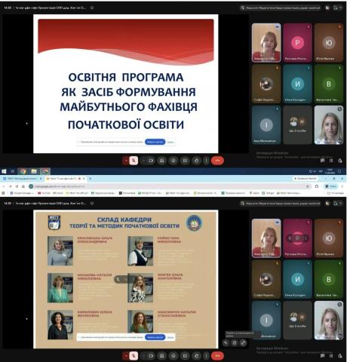Open host controls lock icon in lower Meet window

point(340,356)
